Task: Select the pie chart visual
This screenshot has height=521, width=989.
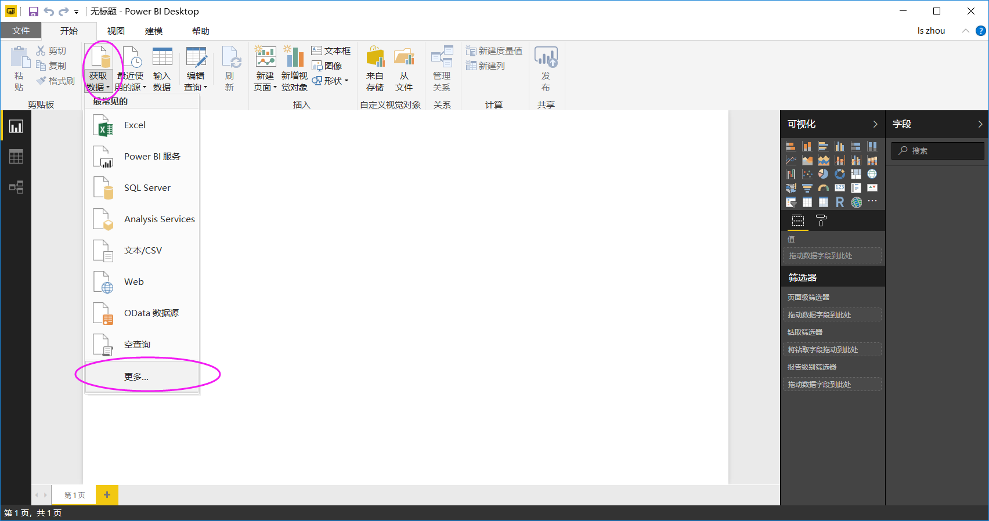Action: (823, 174)
